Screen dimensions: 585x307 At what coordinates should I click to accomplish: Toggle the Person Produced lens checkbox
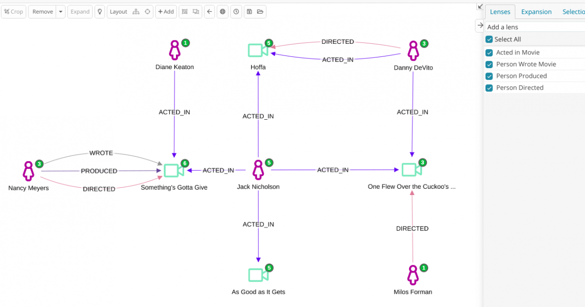(489, 76)
